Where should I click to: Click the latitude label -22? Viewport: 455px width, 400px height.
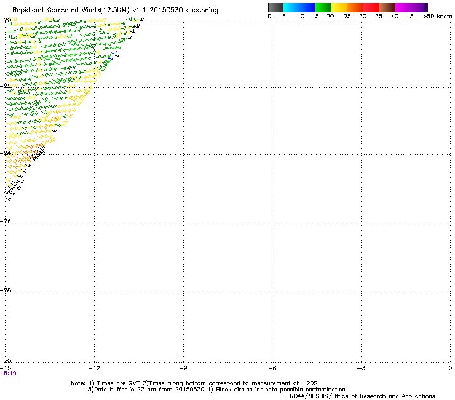click(x=6, y=86)
